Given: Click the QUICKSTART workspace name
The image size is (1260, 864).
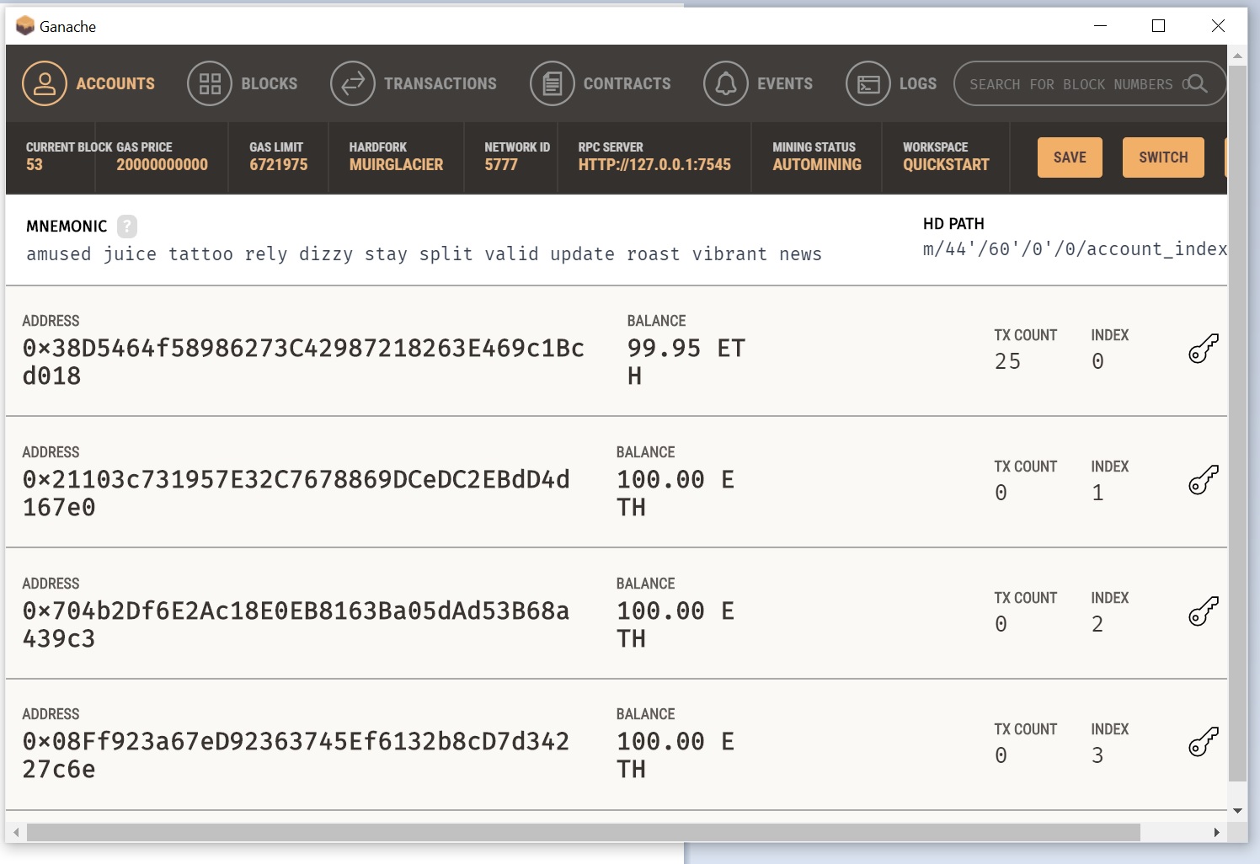Looking at the screenshot, I should pos(946,165).
